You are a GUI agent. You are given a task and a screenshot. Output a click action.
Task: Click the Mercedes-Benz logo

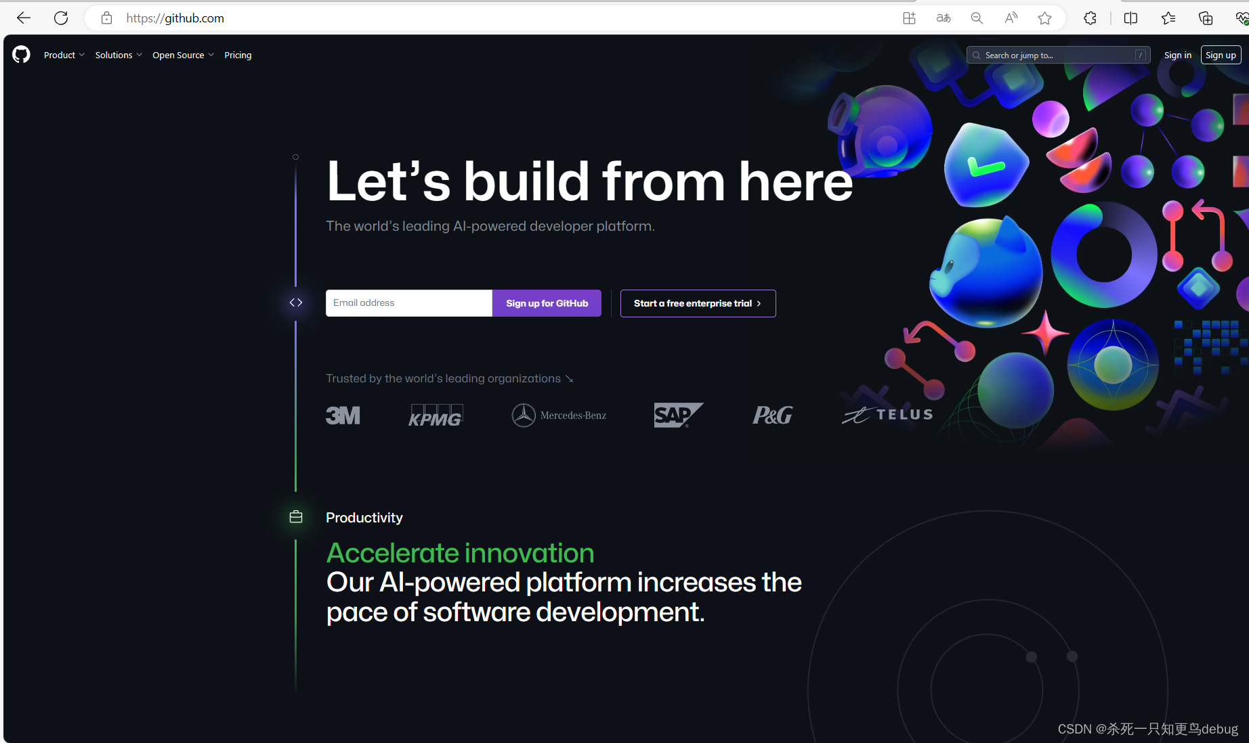[x=559, y=415]
